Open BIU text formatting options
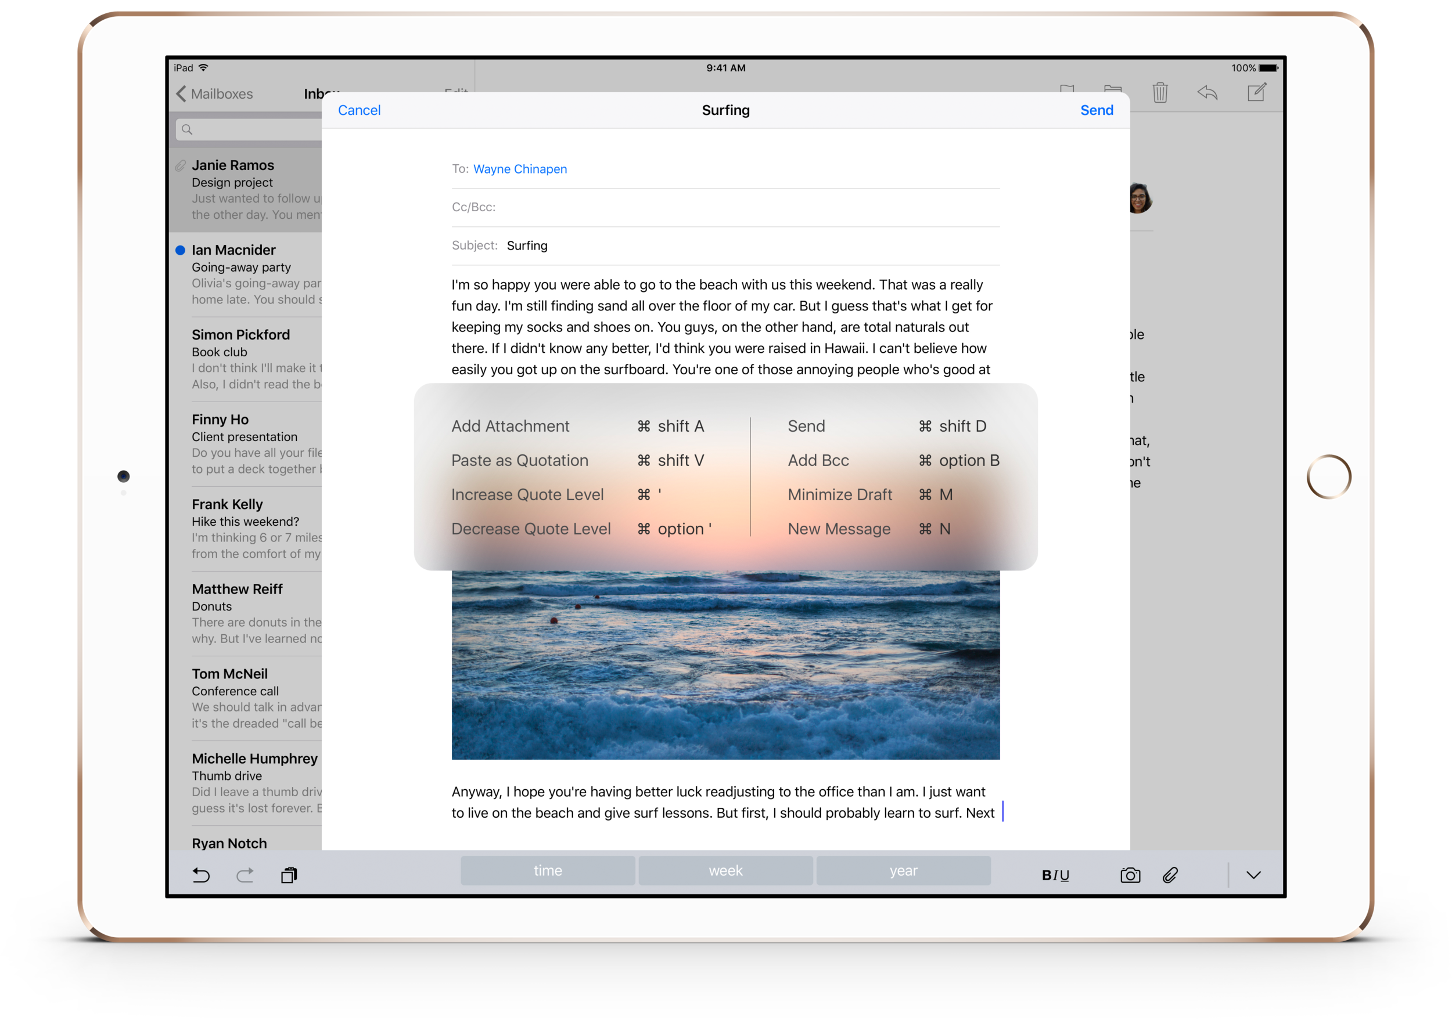The image size is (1452, 1019). pos(1055,875)
